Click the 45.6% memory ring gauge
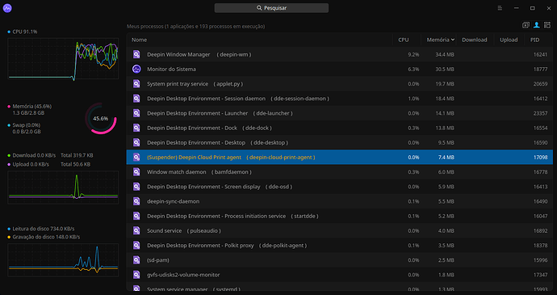Image resolution: width=557 pixels, height=295 pixels. tap(101, 119)
